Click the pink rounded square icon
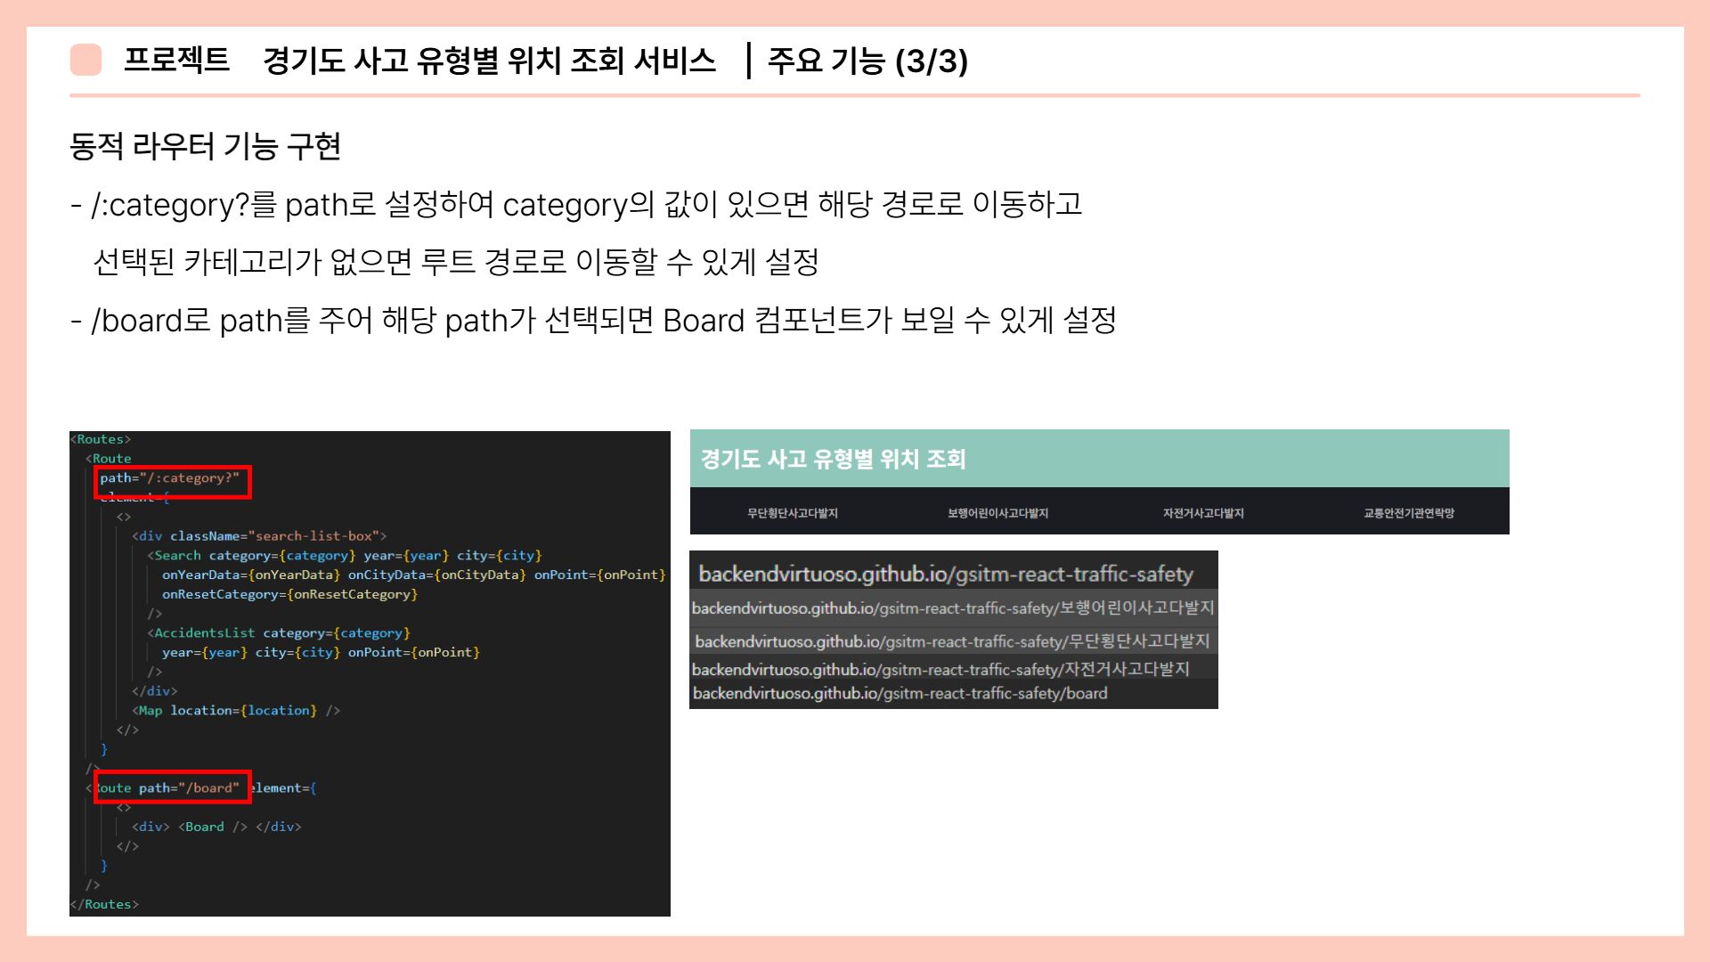Image resolution: width=1710 pixels, height=962 pixels. (85, 60)
